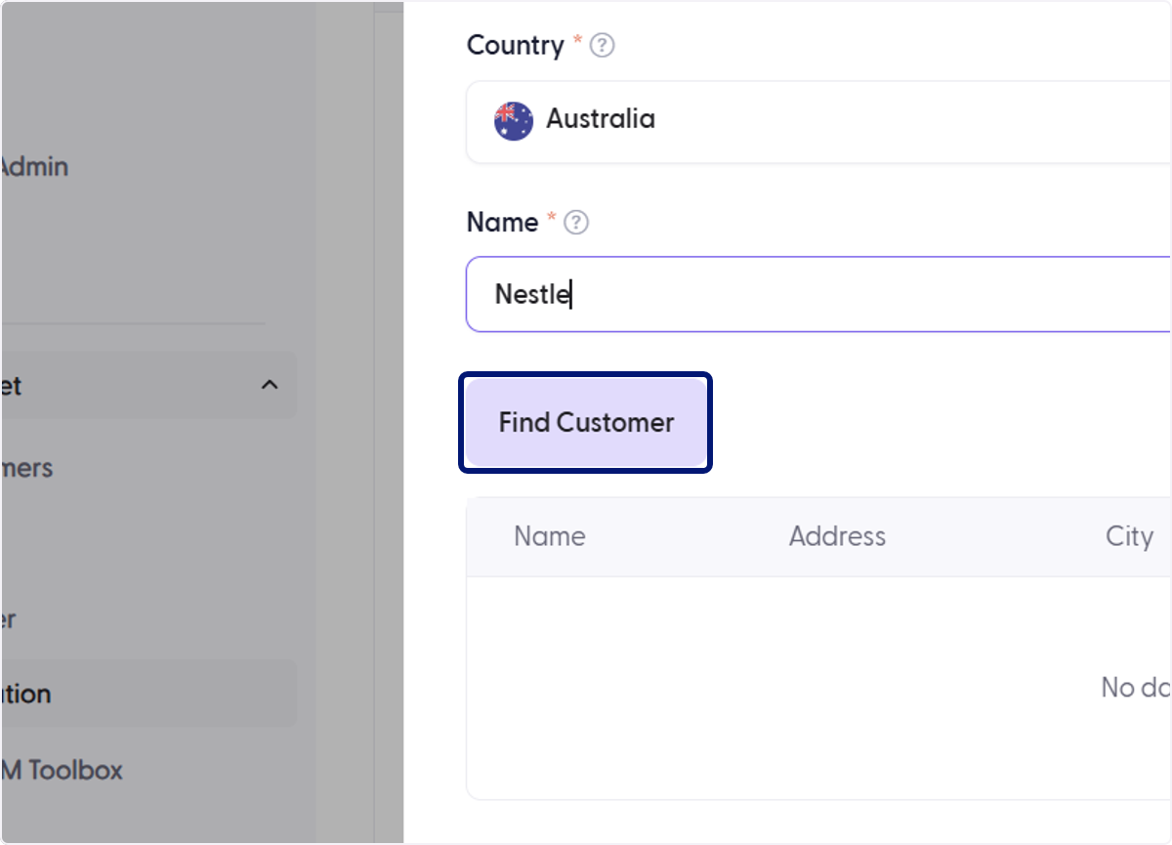
Task: Sort table by the Address column header
Action: pos(837,536)
